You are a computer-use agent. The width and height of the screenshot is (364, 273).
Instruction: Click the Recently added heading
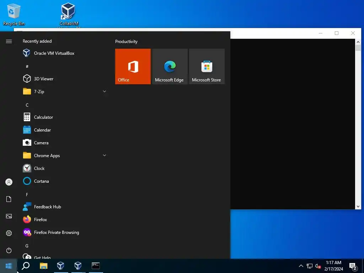tap(37, 41)
